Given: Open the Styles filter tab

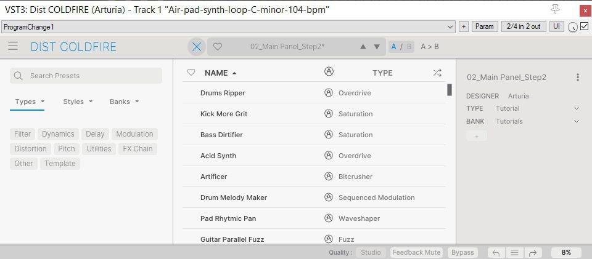Looking at the screenshot, I should (x=78, y=102).
